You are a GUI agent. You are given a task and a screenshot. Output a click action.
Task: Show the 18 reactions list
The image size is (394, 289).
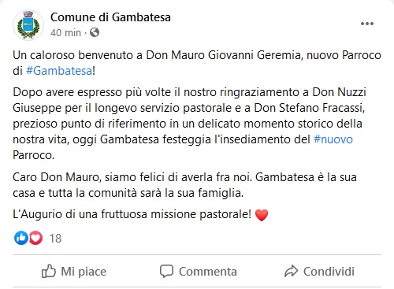point(55,239)
